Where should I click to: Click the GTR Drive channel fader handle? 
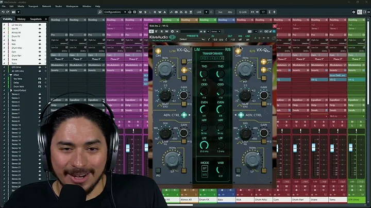(351, 148)
